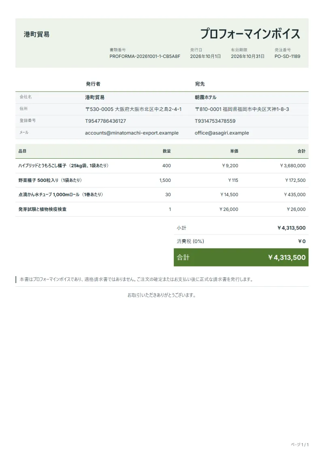Click 合計 label in green total bar
324x458 pixels.
coord(183,258)
